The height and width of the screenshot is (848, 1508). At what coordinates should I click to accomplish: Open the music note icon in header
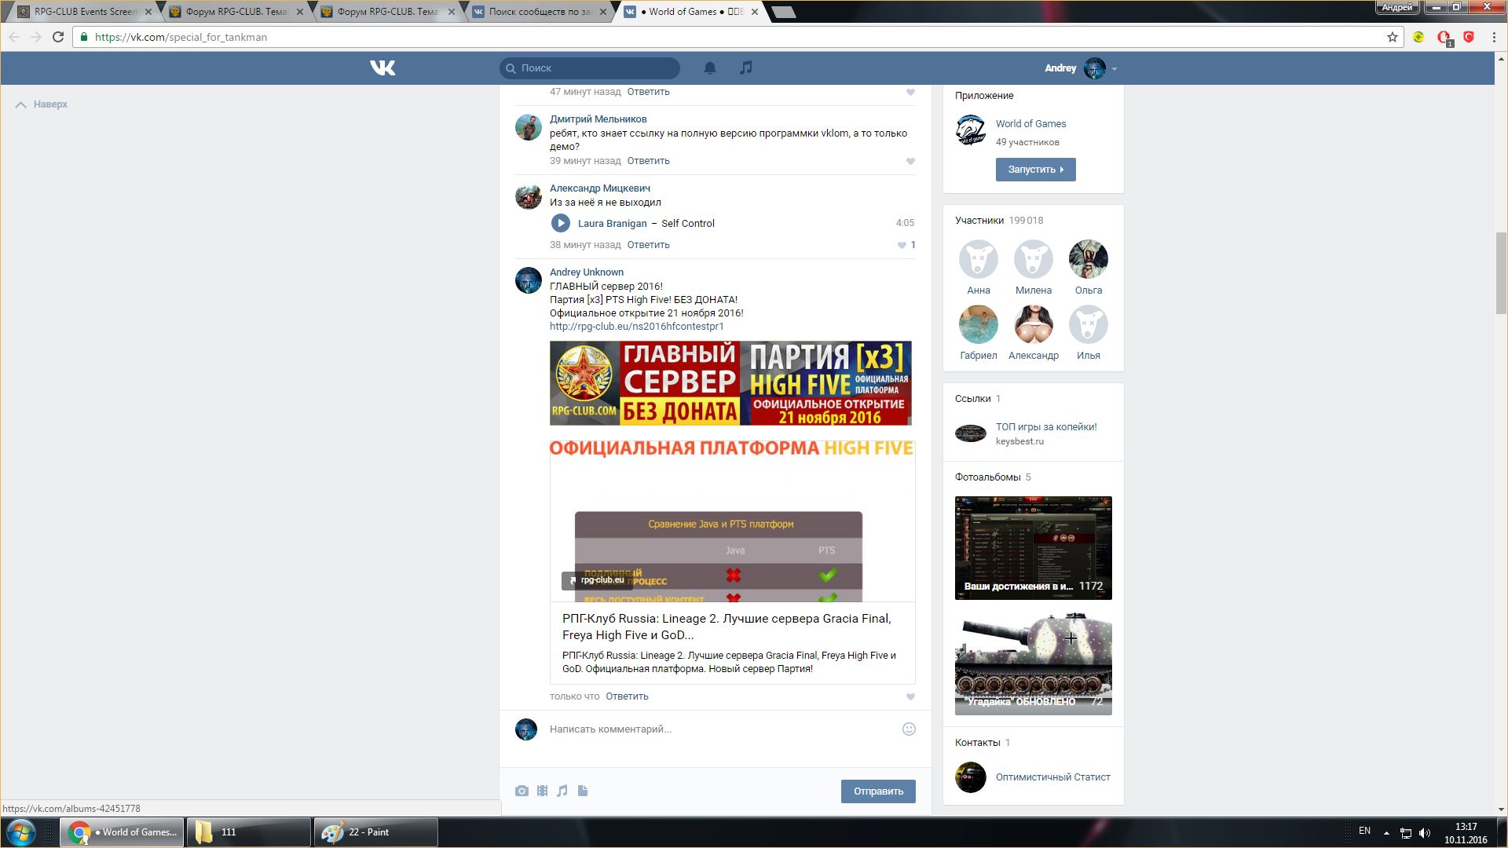click(x=746, y=68)
